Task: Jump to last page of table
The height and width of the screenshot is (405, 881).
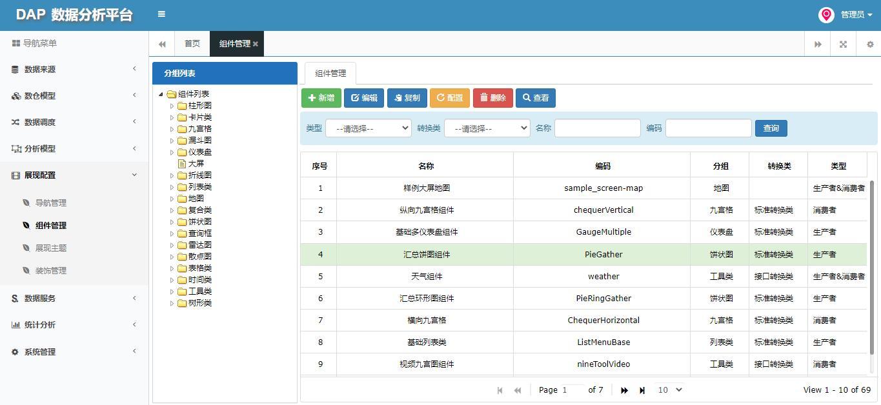Action: coord(642,390)
